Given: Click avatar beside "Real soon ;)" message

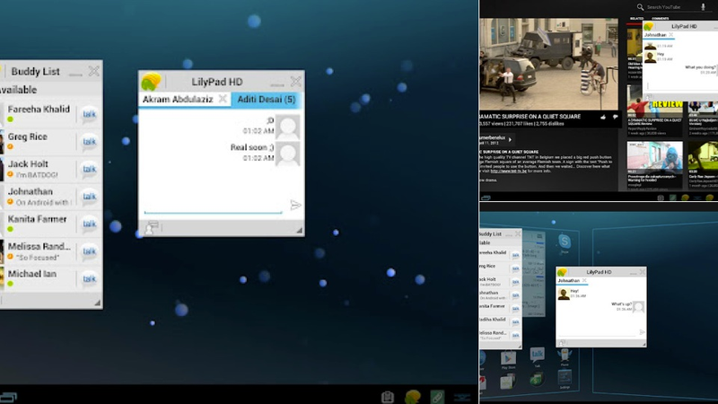Looking at the screenshot, I should tap(287, 154).
